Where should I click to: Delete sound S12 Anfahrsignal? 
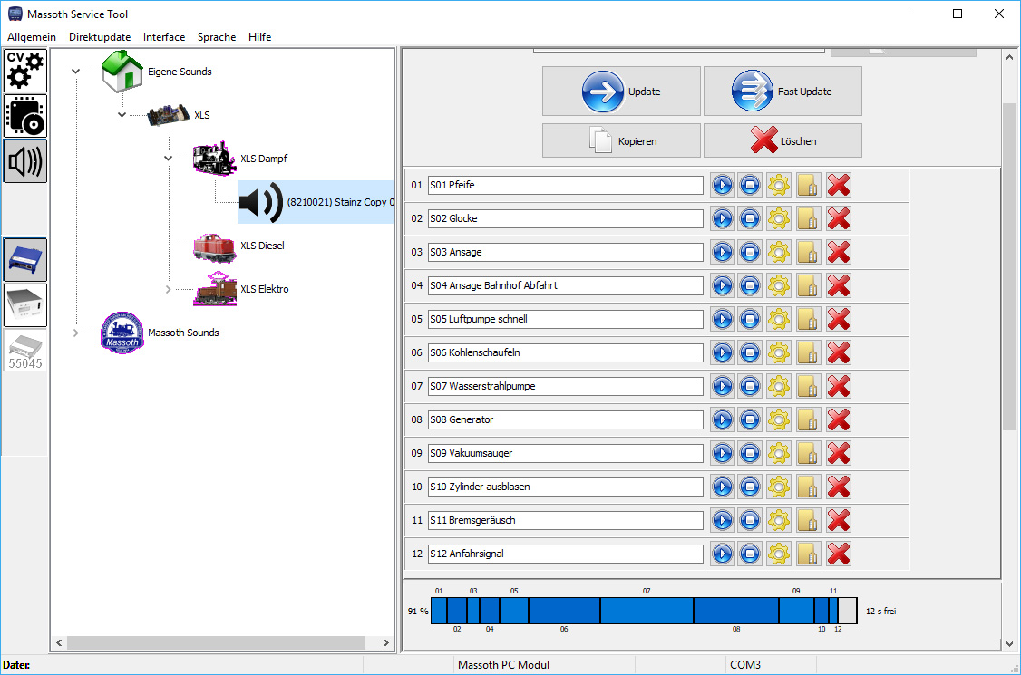click(839, 554)
